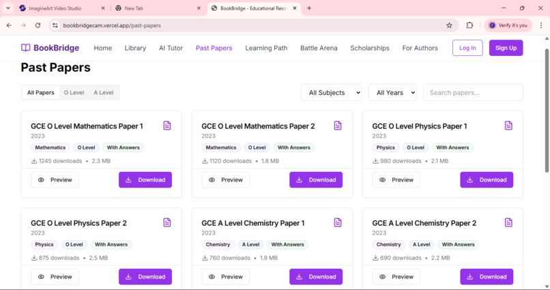
Task: Click the Sign Up button
Action: [x=506, y=48]
